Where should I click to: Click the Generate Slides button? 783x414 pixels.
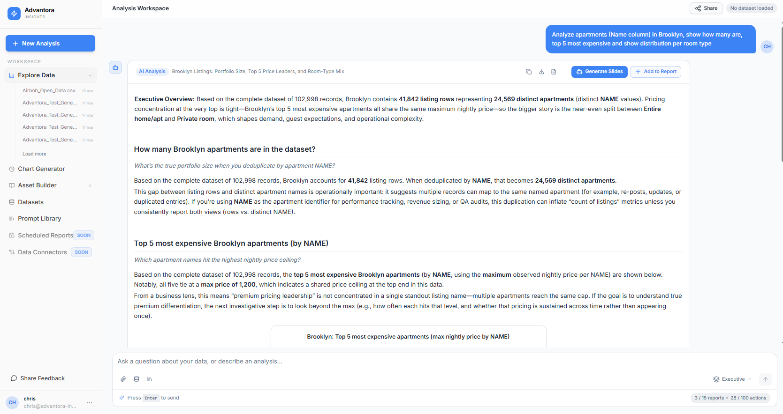coord(599,72)
